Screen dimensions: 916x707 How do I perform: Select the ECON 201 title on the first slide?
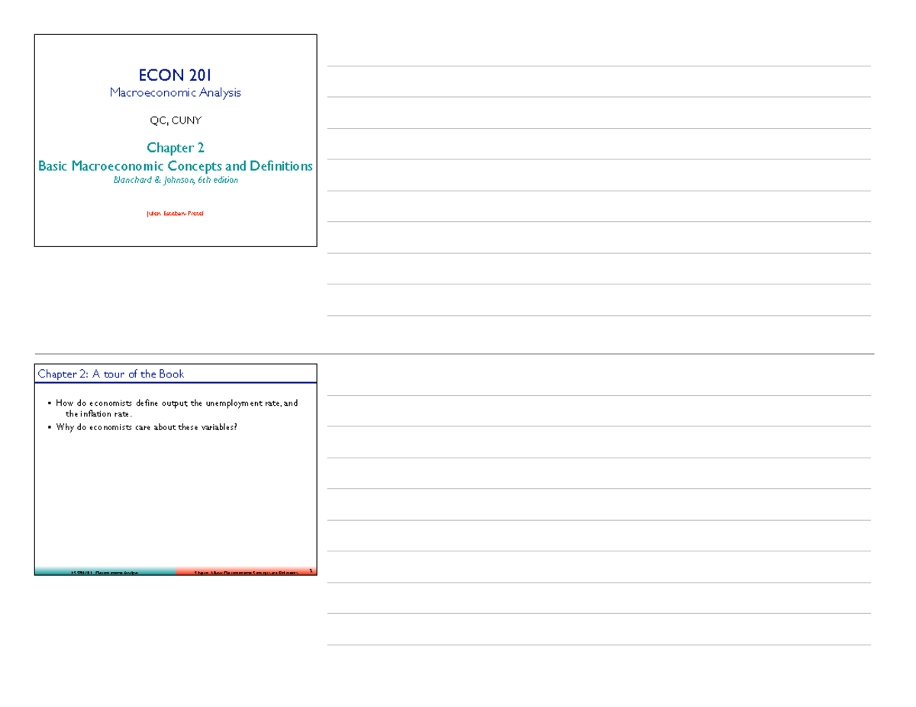pyautogui.click(x=175, y=75)
